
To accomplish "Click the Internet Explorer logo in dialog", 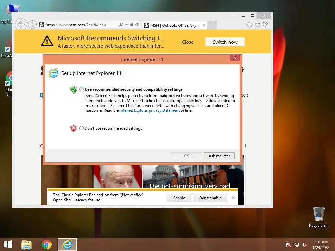I will (53, 73).
